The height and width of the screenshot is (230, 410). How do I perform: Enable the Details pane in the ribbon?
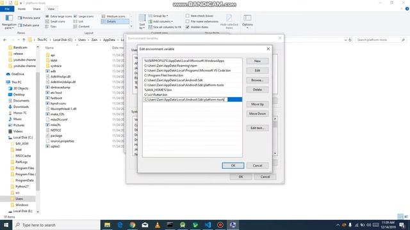29,26
